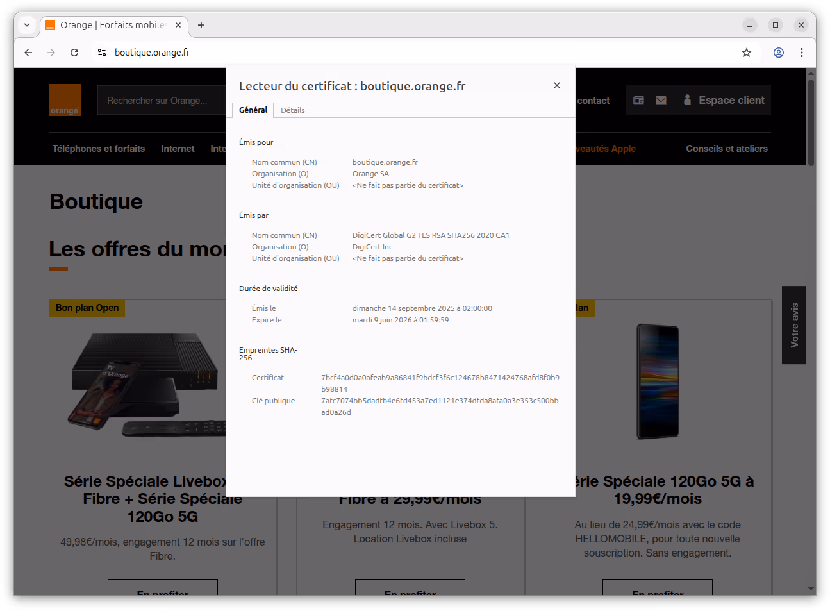This screenshot has width=830, height=611.
Task: Open site information icon in address bar
Action: tap(102, 53)
